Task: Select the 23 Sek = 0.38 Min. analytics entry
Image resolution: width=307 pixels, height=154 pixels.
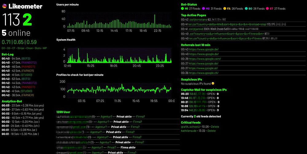Action: point(23,106)
